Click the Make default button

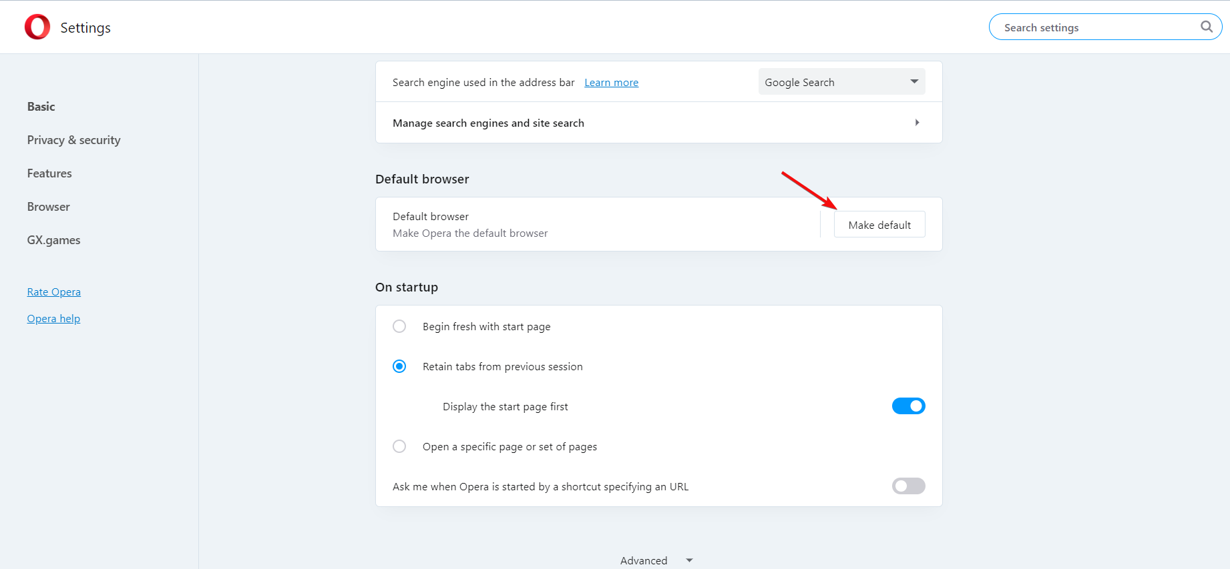coord(879,225)
